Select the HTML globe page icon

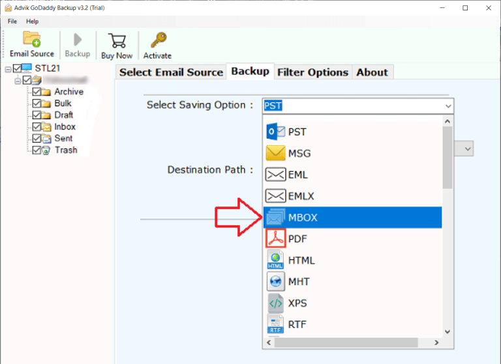coord(275,260)
